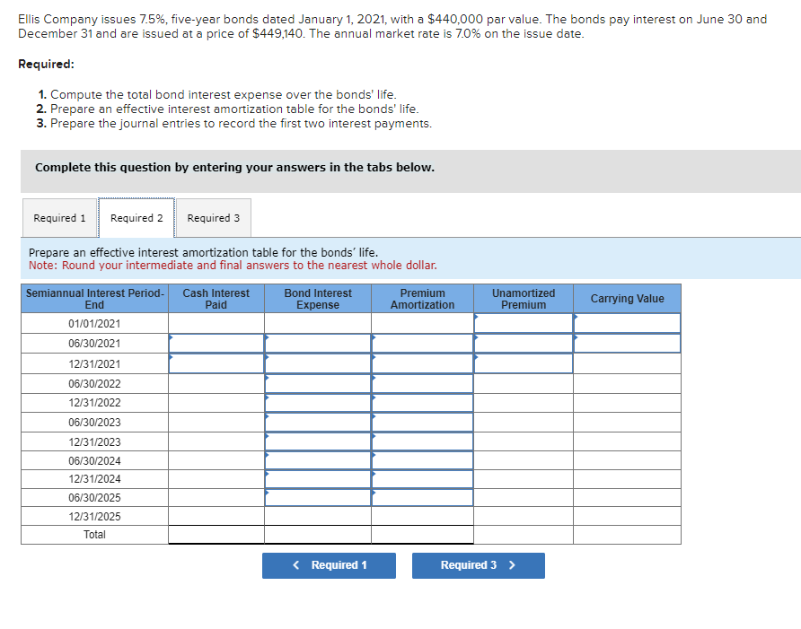Click Premium Amortization cell for 12/31/2021
The width and height of the screenshot is (801, 629).
(x=422, y=363)
